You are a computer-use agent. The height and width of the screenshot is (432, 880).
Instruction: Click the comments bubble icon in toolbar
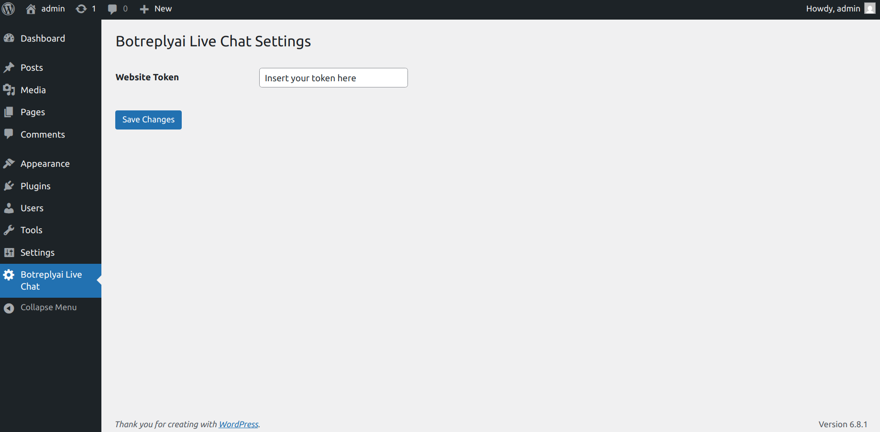point(112,9)
